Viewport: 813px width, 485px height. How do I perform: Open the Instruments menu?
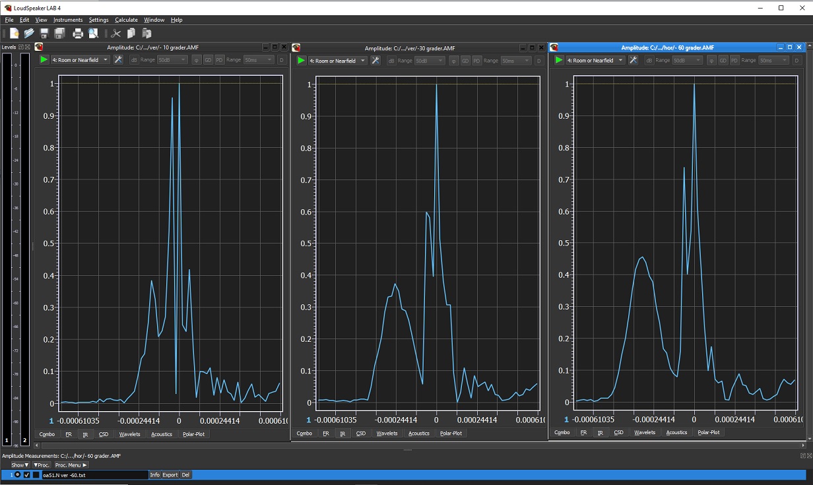point(68,20)
